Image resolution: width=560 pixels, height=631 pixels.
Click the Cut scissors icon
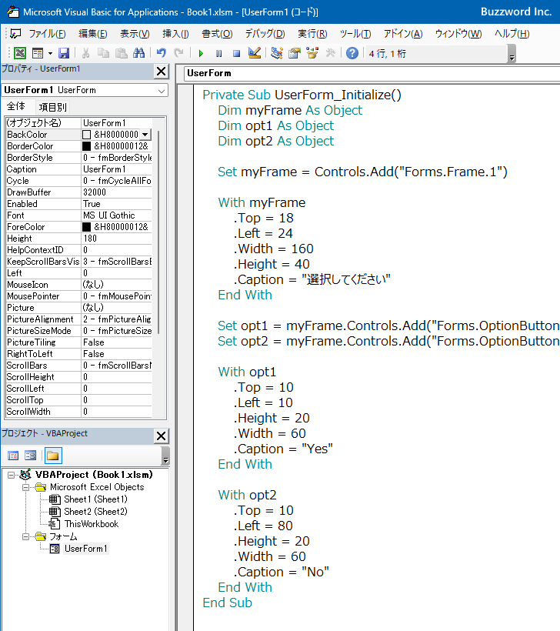pyautogui.click(x=85, y=53)
